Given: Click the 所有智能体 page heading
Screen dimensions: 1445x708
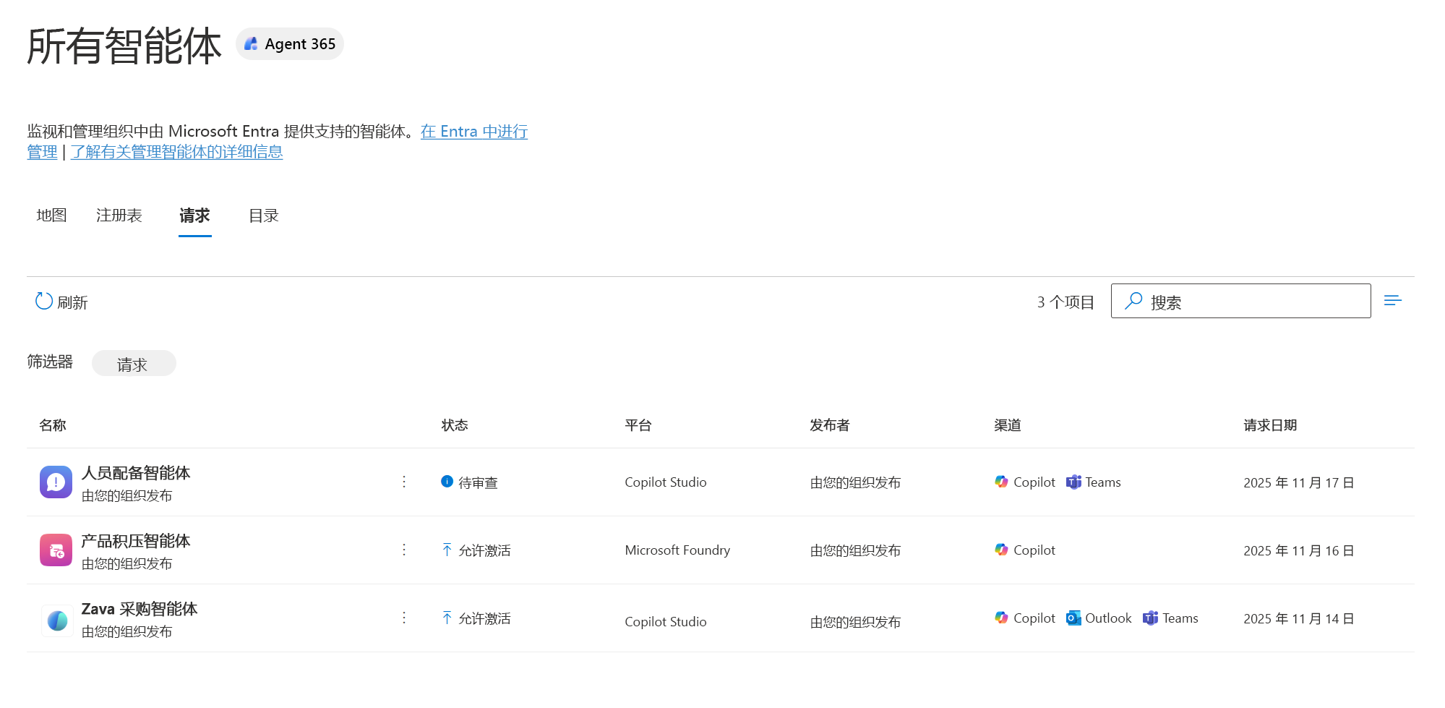Looking at the screenshot, I should [x=124, y=46].
